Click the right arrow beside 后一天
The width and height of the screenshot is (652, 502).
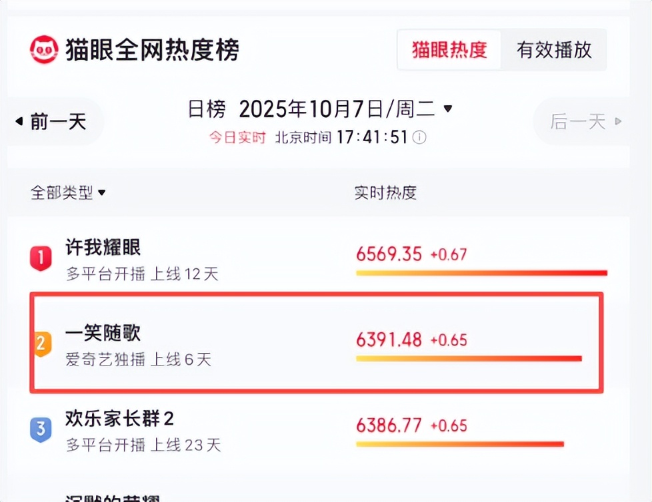(617, 122)
